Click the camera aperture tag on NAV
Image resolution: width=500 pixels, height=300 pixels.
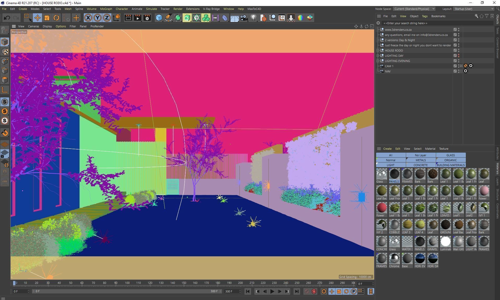pos(466,71)
